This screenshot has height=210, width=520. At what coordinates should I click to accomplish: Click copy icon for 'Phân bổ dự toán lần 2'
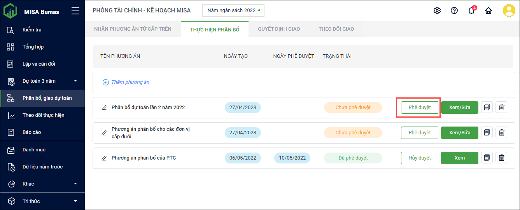[487, 108]
